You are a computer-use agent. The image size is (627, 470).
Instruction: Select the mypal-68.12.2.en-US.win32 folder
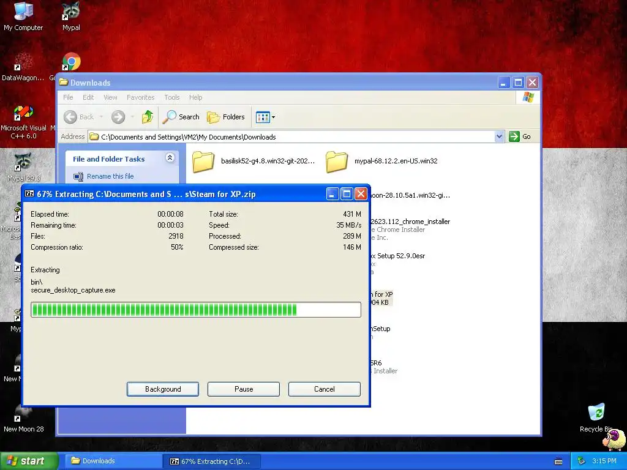tap(382, 162)
